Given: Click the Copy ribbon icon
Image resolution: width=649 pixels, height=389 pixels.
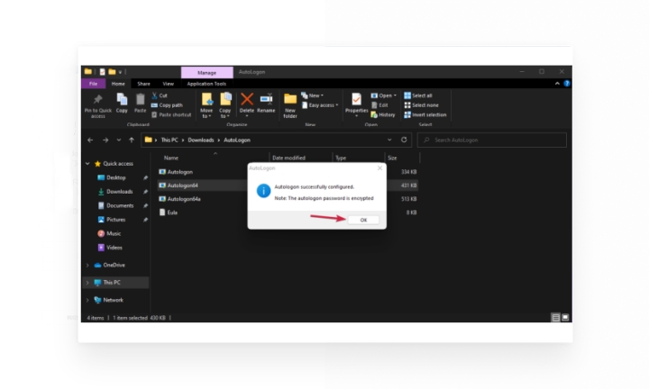Looking at the screenshot, I should 122,103.
